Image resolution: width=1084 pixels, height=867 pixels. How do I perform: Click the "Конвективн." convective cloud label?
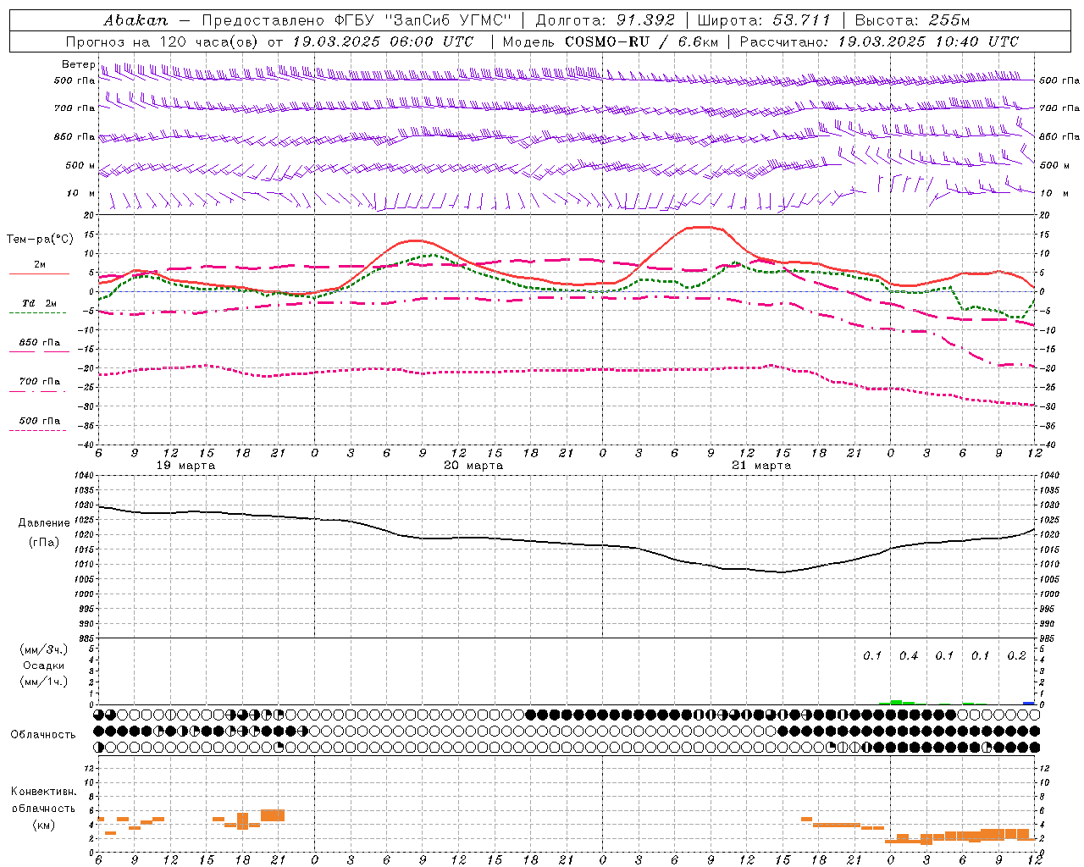coord(44,792)
